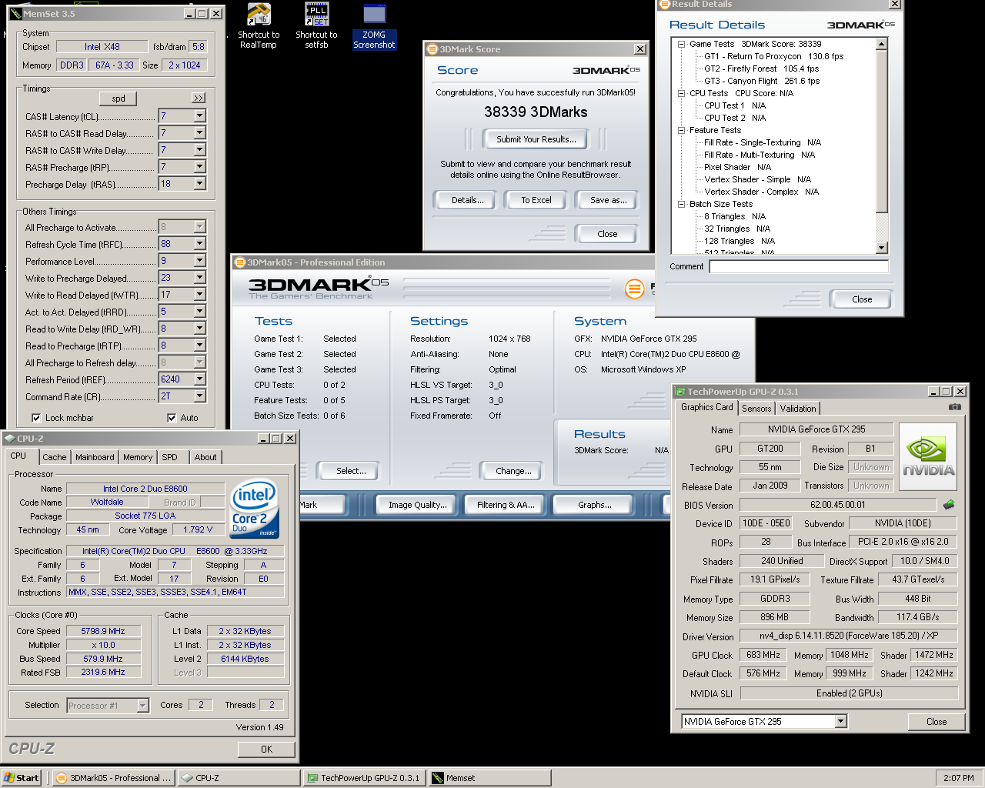Switch to the About tab in CPU-Z
985x788 pixels.
pos(205,457)
